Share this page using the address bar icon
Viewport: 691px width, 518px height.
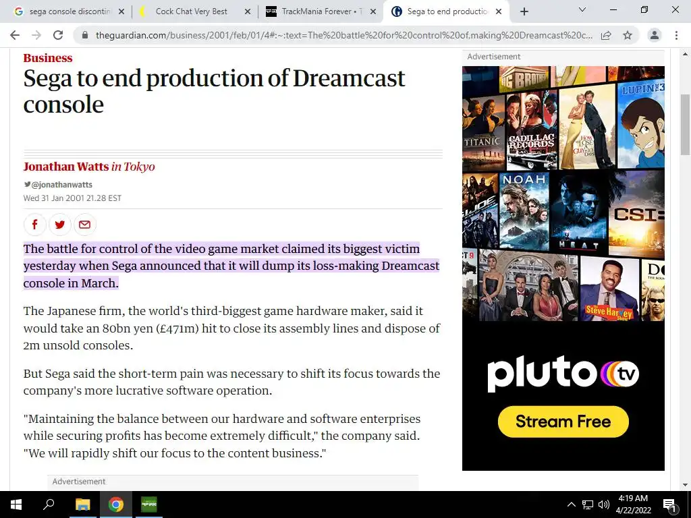[606, 35]
